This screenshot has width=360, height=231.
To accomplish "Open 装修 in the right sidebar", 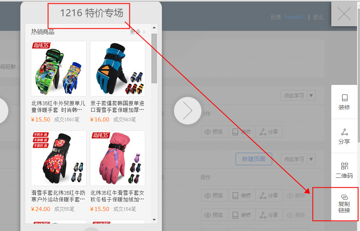I will [x=344, y=102].
